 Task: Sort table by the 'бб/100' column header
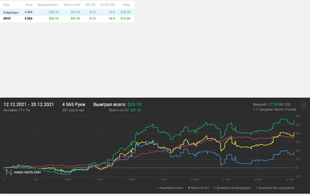pos(90,5)
